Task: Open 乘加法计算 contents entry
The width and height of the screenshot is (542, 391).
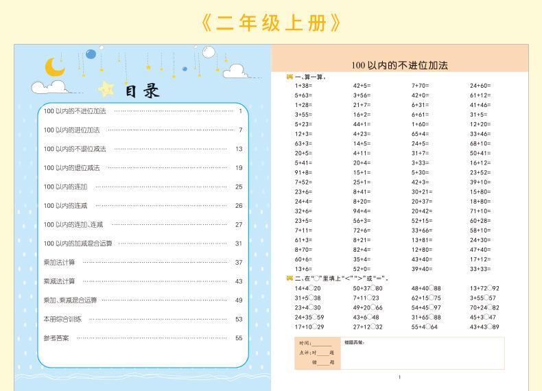Action: (x=60, y=262)
